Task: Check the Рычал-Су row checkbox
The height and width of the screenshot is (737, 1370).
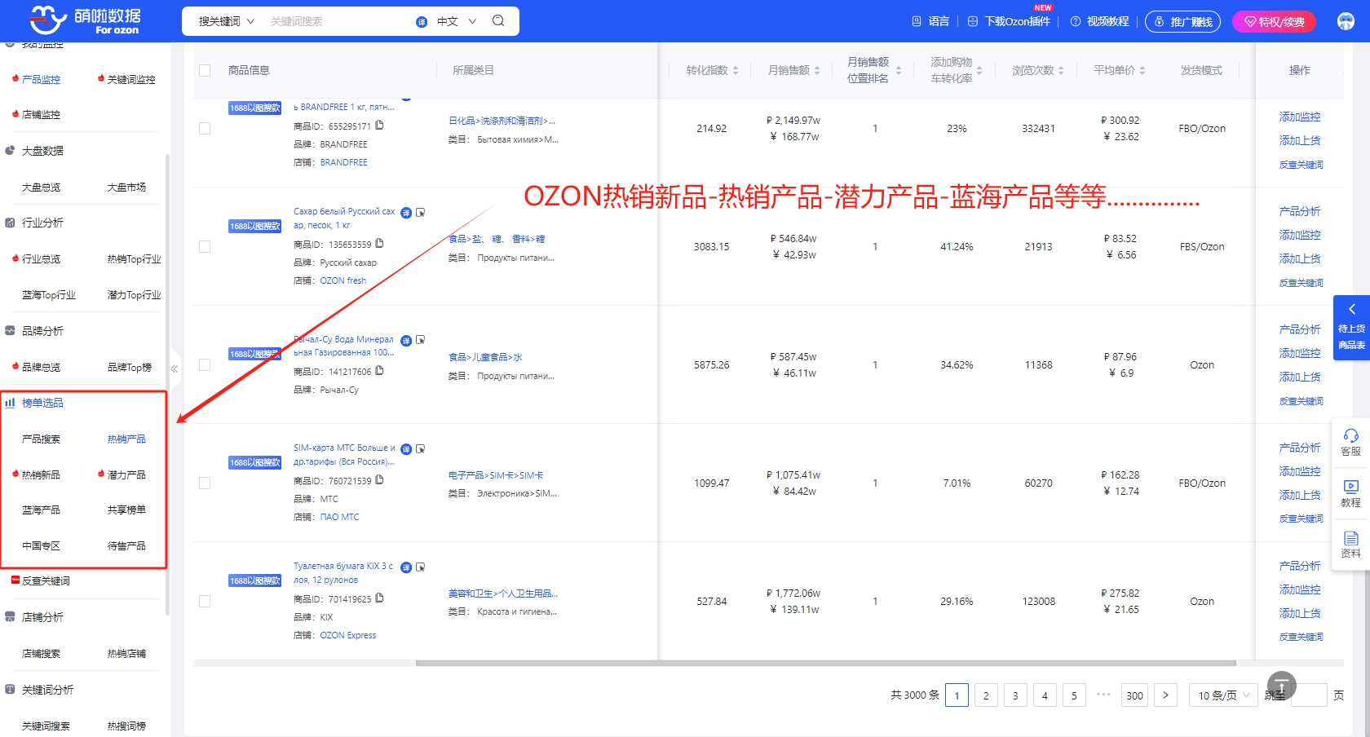Action: [x=205, y=365]
